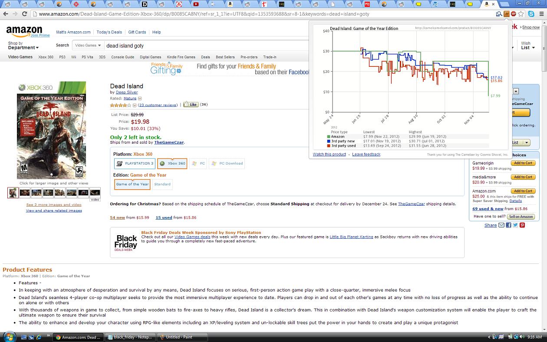The width and height of the screenshot is (547, 342).
Task: Select the PlayStation 3 platform option
Action: (135, 164)
